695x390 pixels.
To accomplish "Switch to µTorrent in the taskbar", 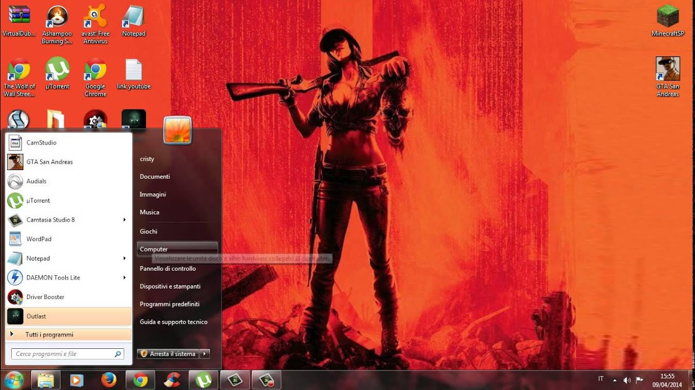I will 204,380.
